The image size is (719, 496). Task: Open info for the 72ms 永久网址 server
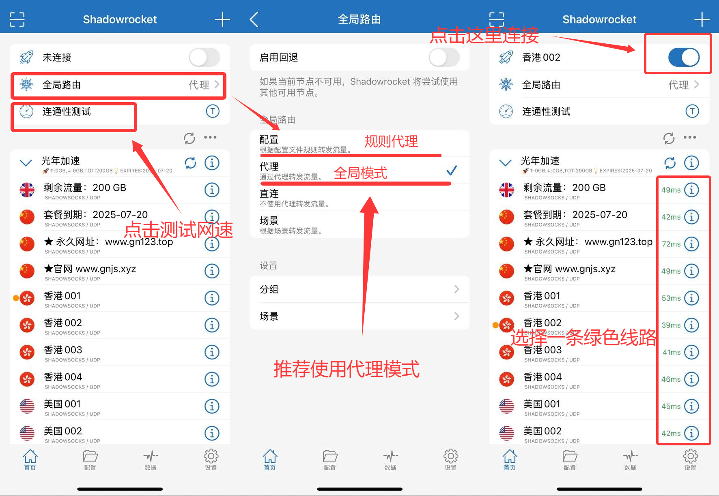tap(691, 244)
